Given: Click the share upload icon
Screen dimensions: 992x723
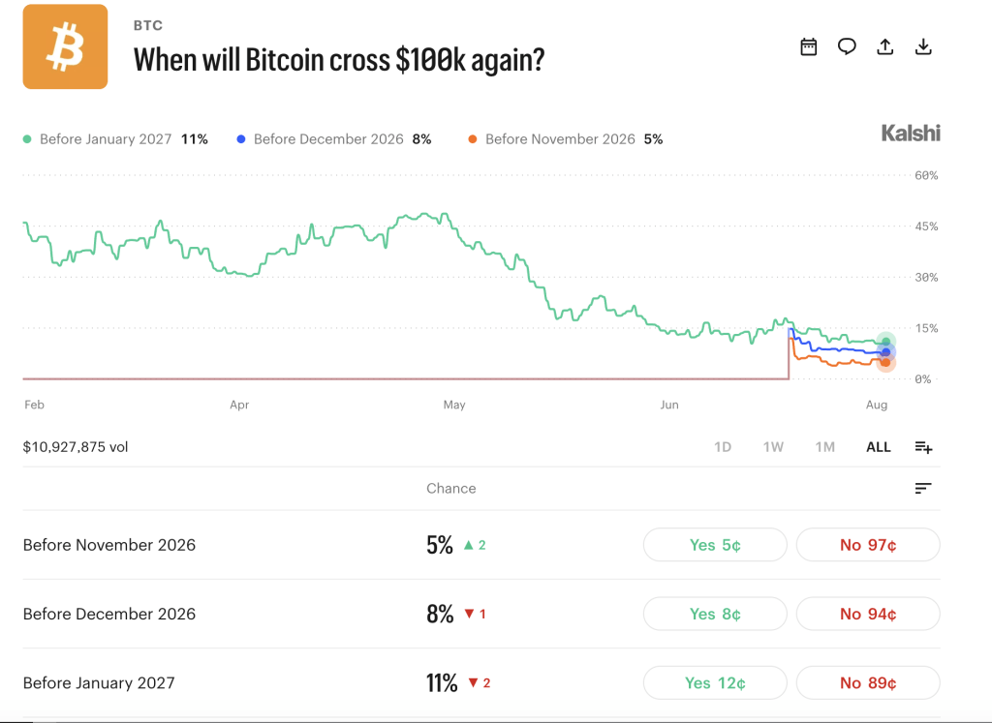Looking at the screenshot, I should [885, 46].
